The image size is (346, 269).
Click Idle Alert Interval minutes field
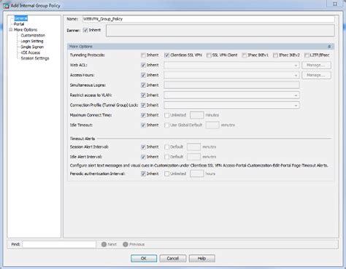point(193,157)
